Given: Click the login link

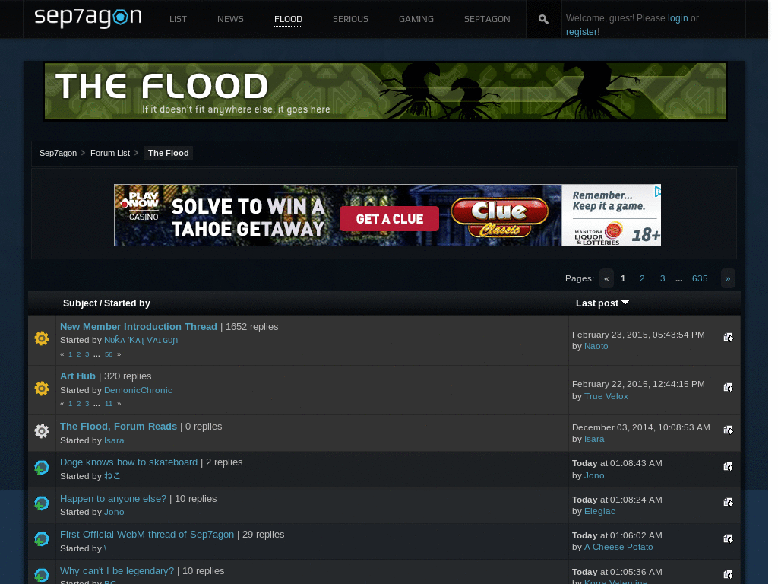Looking at the screenshot, I should (x=678, y=17).
